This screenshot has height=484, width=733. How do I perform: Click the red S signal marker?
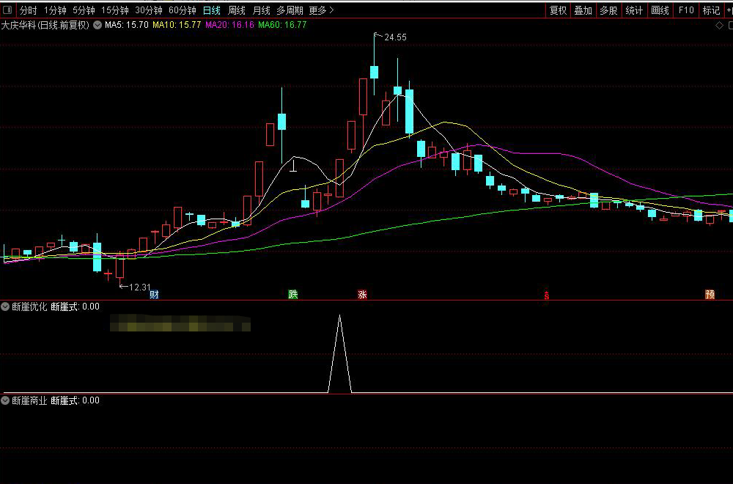[547, 295]
